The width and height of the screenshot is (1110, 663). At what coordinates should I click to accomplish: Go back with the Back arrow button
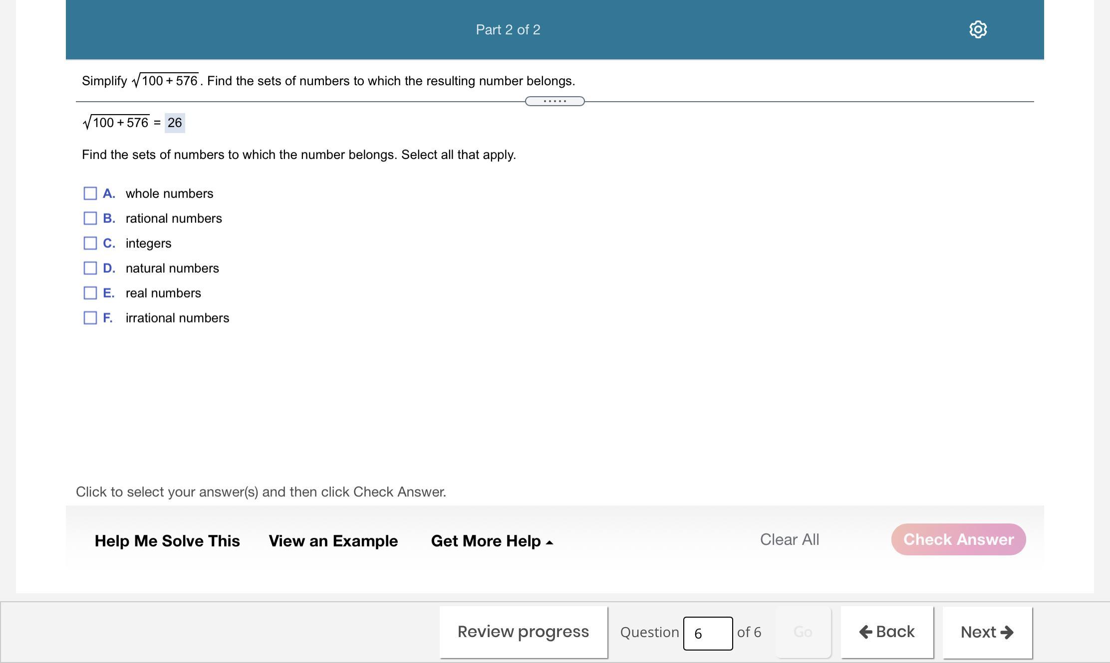coord(887,632)
